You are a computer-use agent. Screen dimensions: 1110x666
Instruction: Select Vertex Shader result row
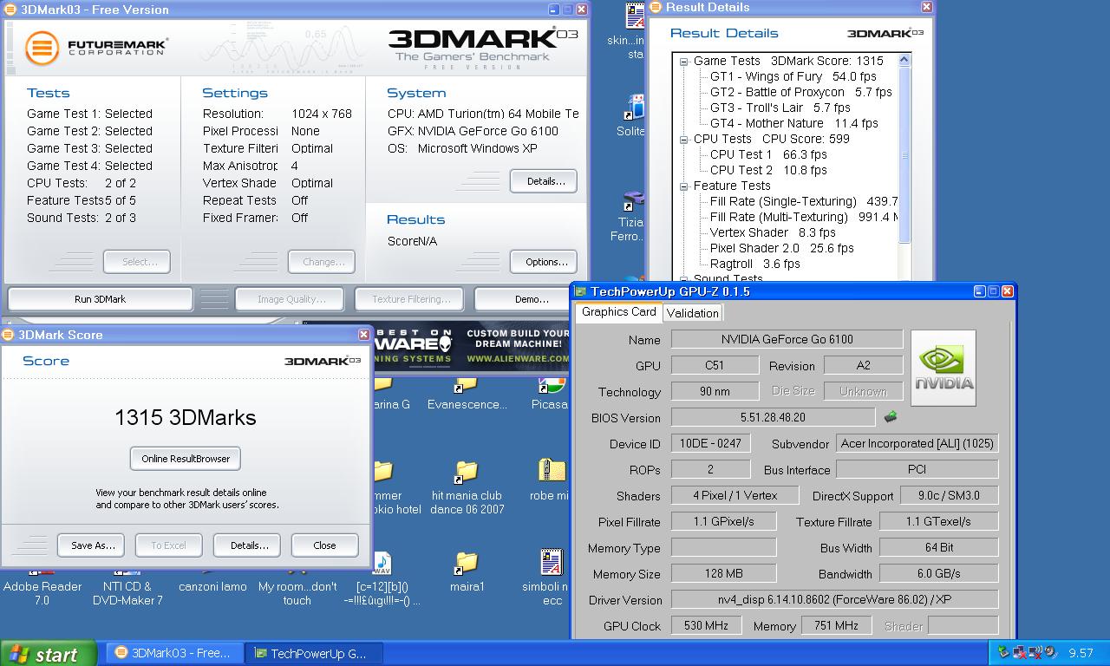tap(773, 233)
